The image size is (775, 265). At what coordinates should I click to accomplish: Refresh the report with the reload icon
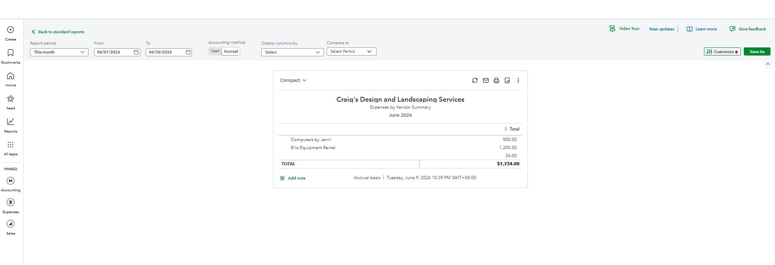475,80
